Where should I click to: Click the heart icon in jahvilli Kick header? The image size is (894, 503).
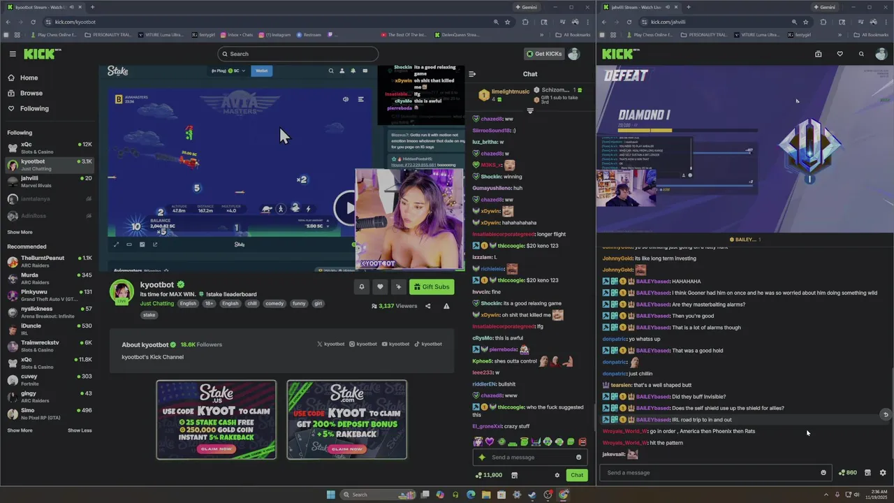(840, 54)
